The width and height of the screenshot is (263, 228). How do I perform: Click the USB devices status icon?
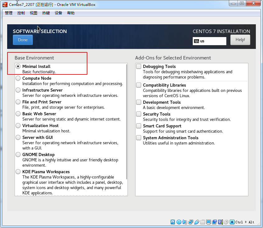pyautogui.click(x=196, y=222)
